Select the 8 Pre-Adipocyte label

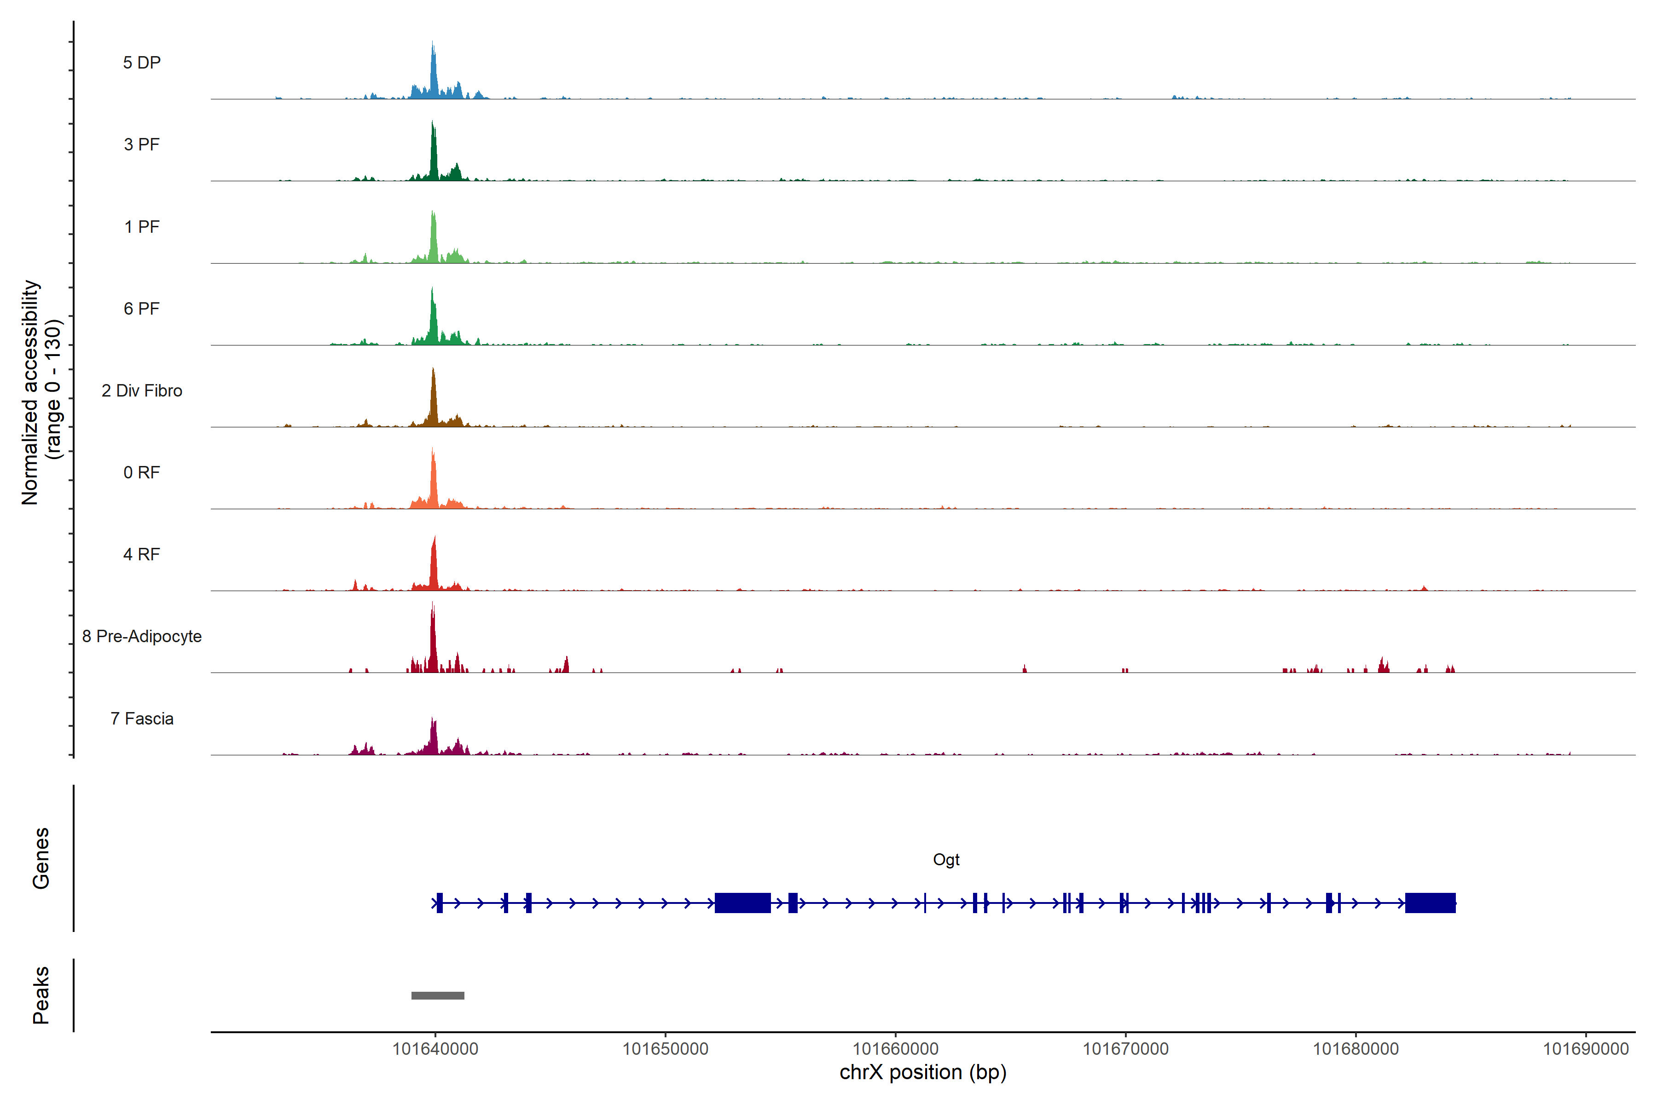(x=142, y=637)
